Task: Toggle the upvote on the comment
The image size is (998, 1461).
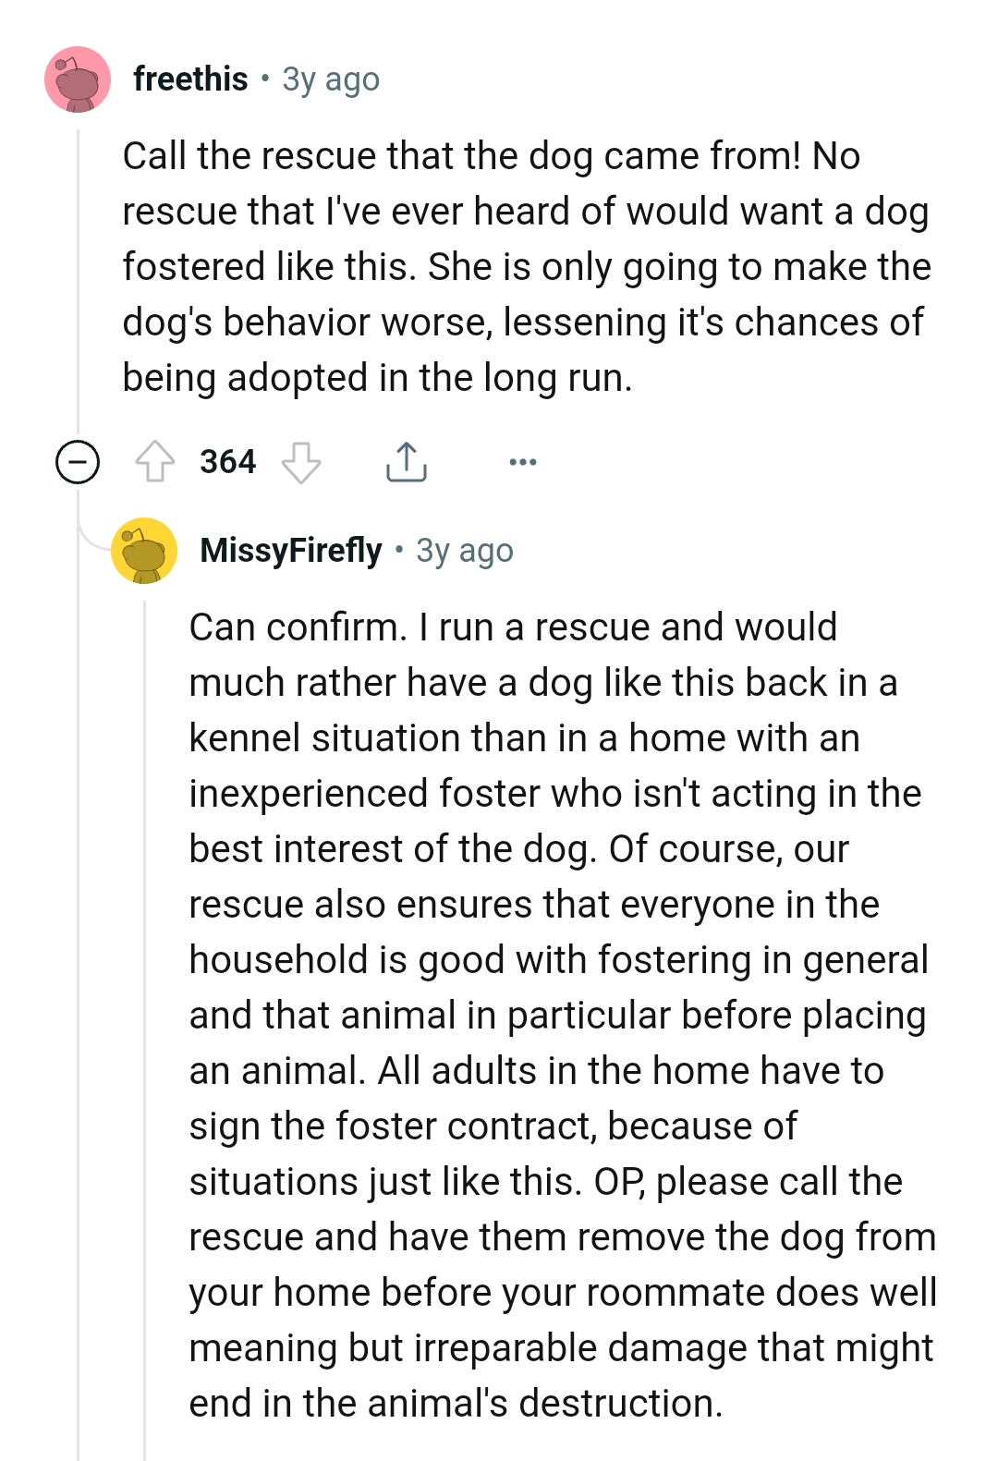Action: coord(158,462)
